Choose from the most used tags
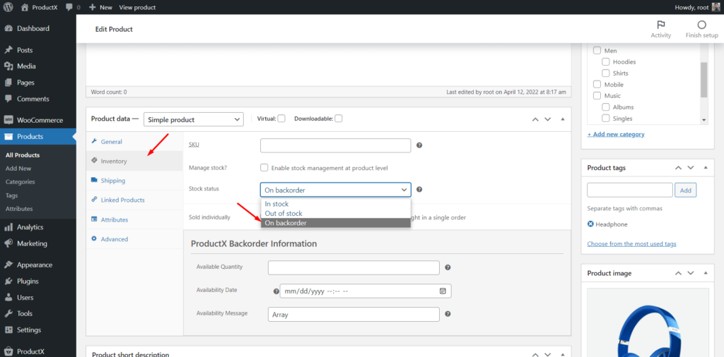This screenshot has height=357, width=724. [x=631, y=243]
